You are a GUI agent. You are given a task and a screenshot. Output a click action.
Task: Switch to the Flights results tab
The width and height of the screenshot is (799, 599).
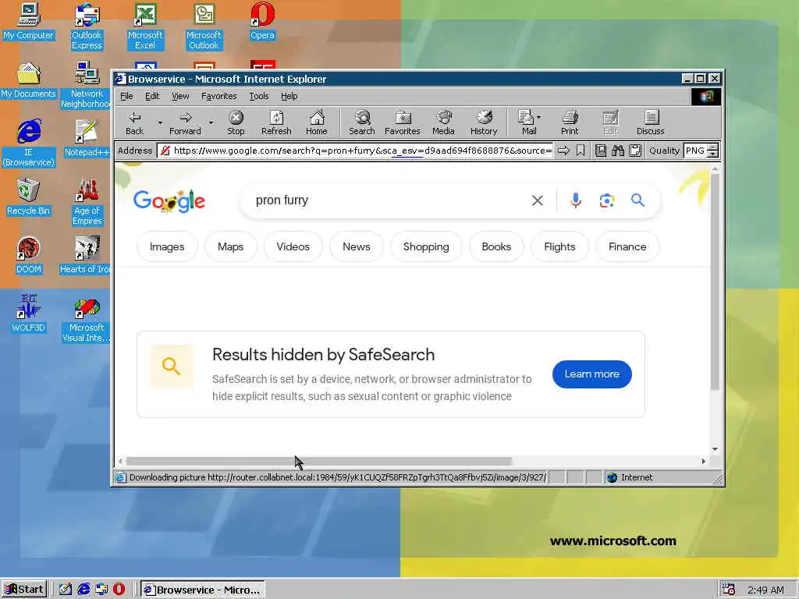(559, 246)
